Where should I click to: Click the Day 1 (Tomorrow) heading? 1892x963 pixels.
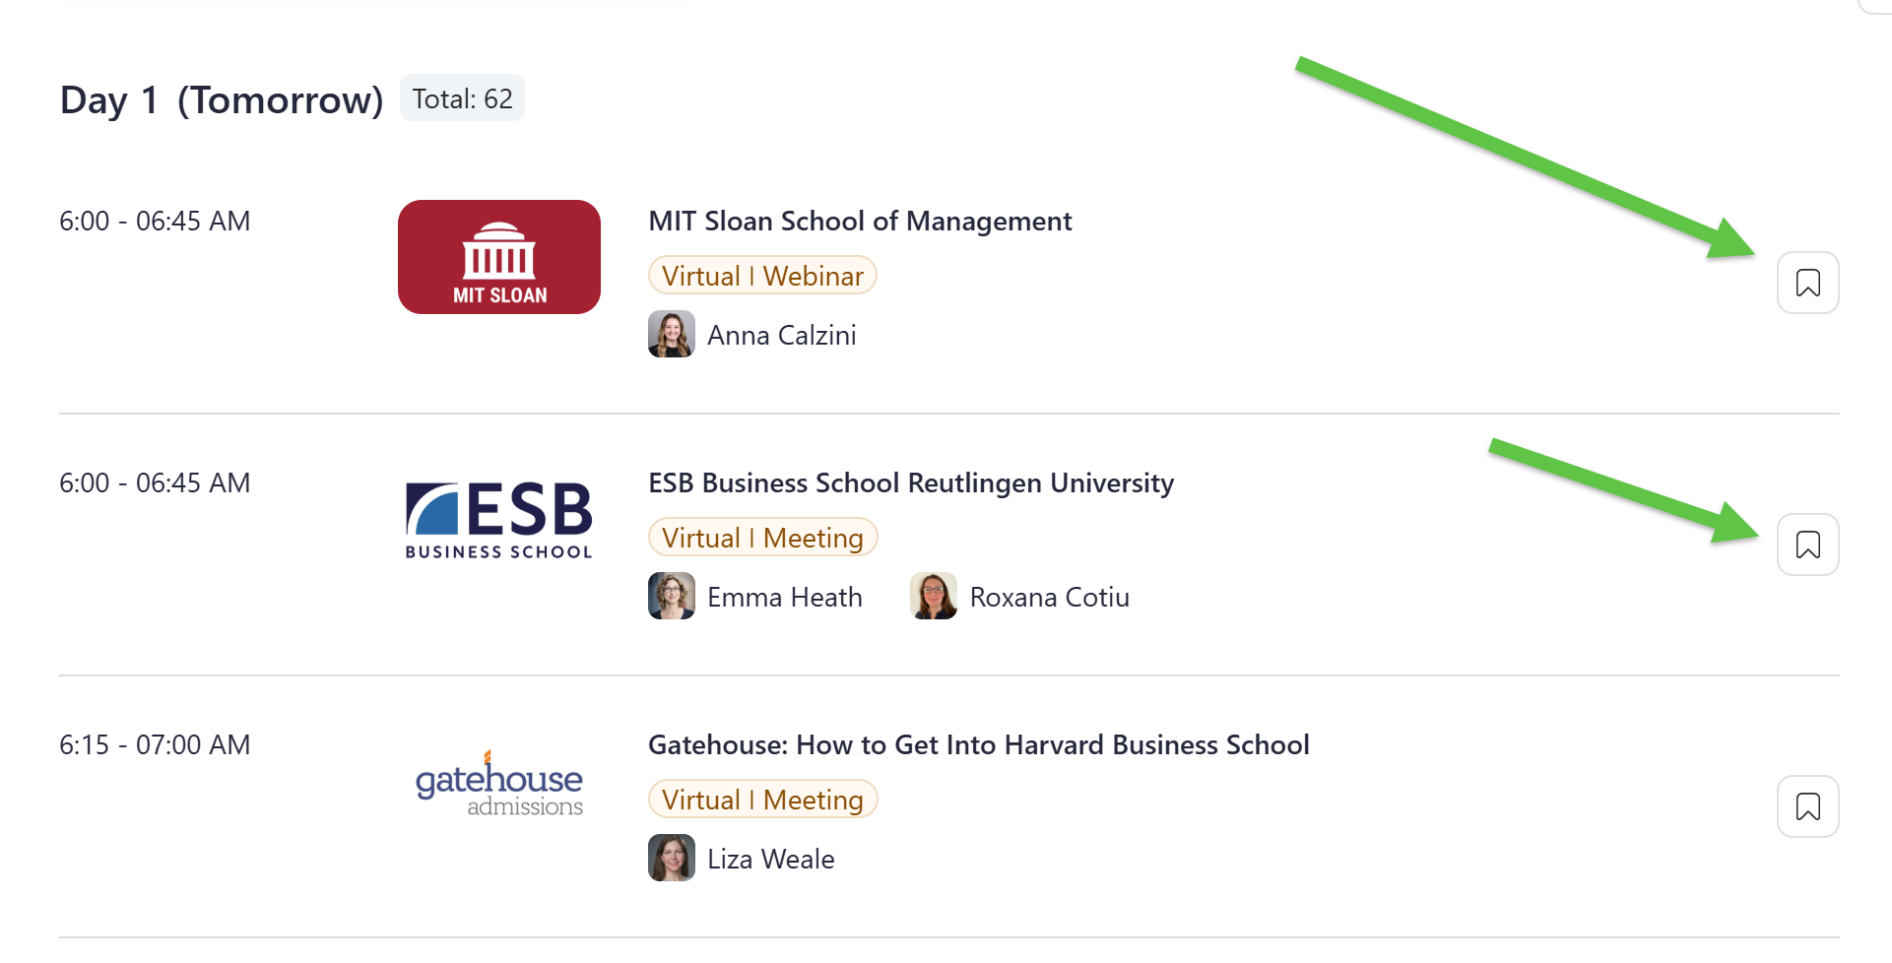222,100
